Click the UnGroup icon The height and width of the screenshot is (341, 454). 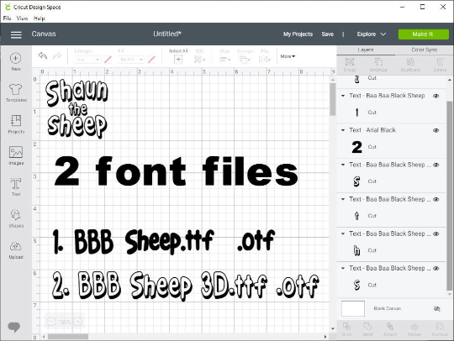click(378, 65)
